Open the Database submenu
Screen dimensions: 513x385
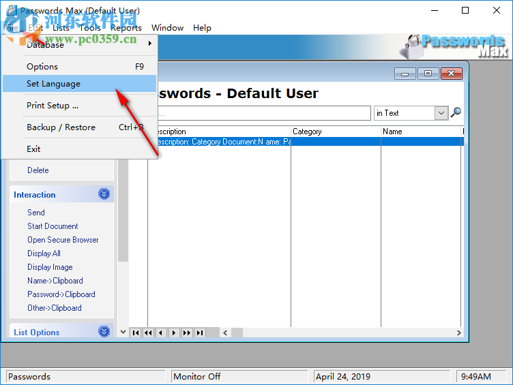(x=79, y=44)
